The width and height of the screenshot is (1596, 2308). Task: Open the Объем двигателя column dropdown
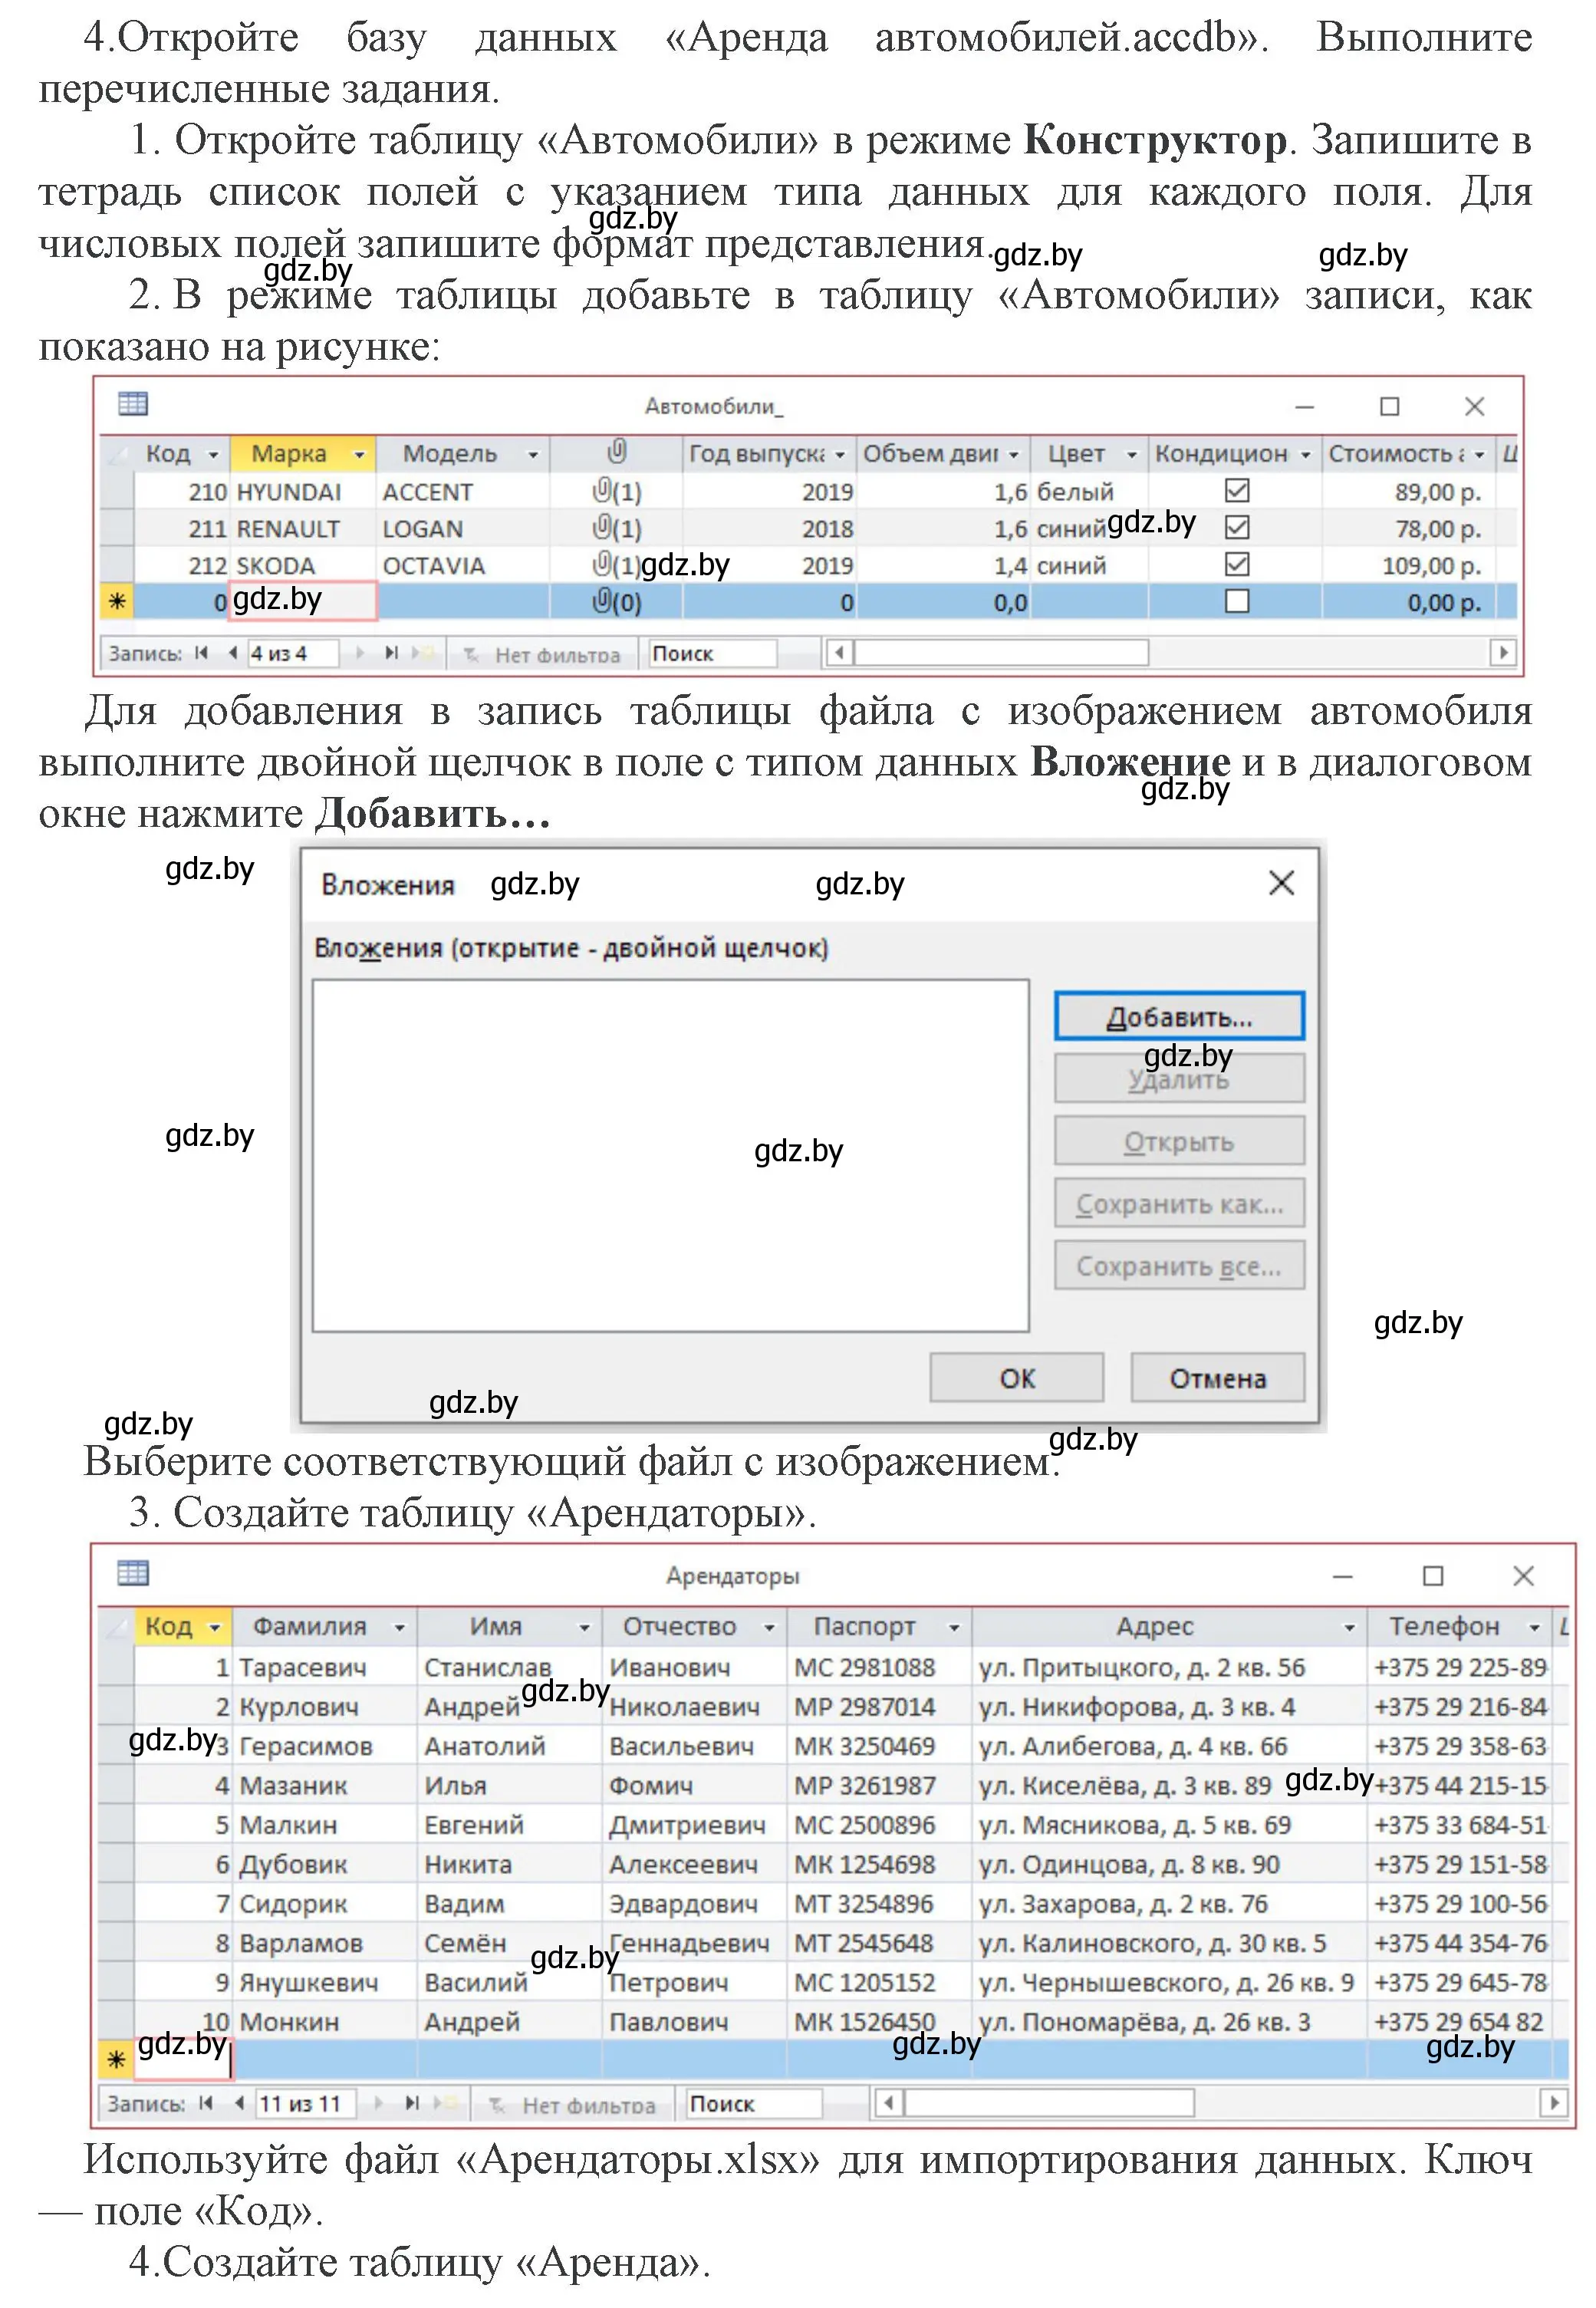click(x=1013, y=455)
